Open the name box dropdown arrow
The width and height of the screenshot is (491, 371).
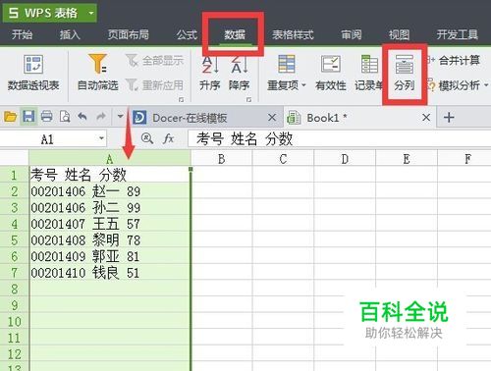click(x=101, y=138)
